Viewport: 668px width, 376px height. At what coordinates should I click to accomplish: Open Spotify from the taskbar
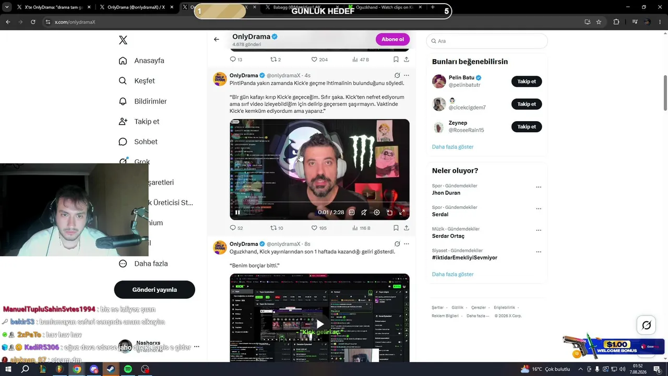(128, 369)
